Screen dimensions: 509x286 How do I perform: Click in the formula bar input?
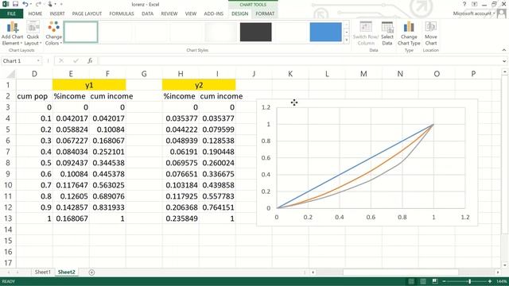(301, 60)
